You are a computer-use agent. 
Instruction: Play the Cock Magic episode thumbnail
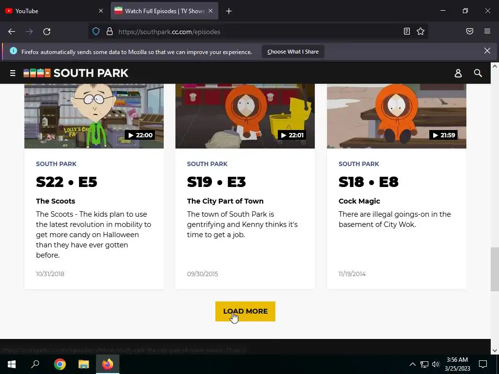[397, 116]
